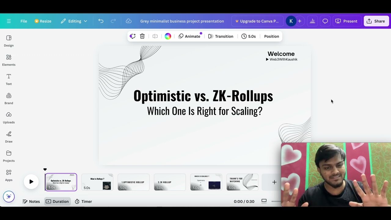
Task: Redo the last action
Action: coord(113,21)
